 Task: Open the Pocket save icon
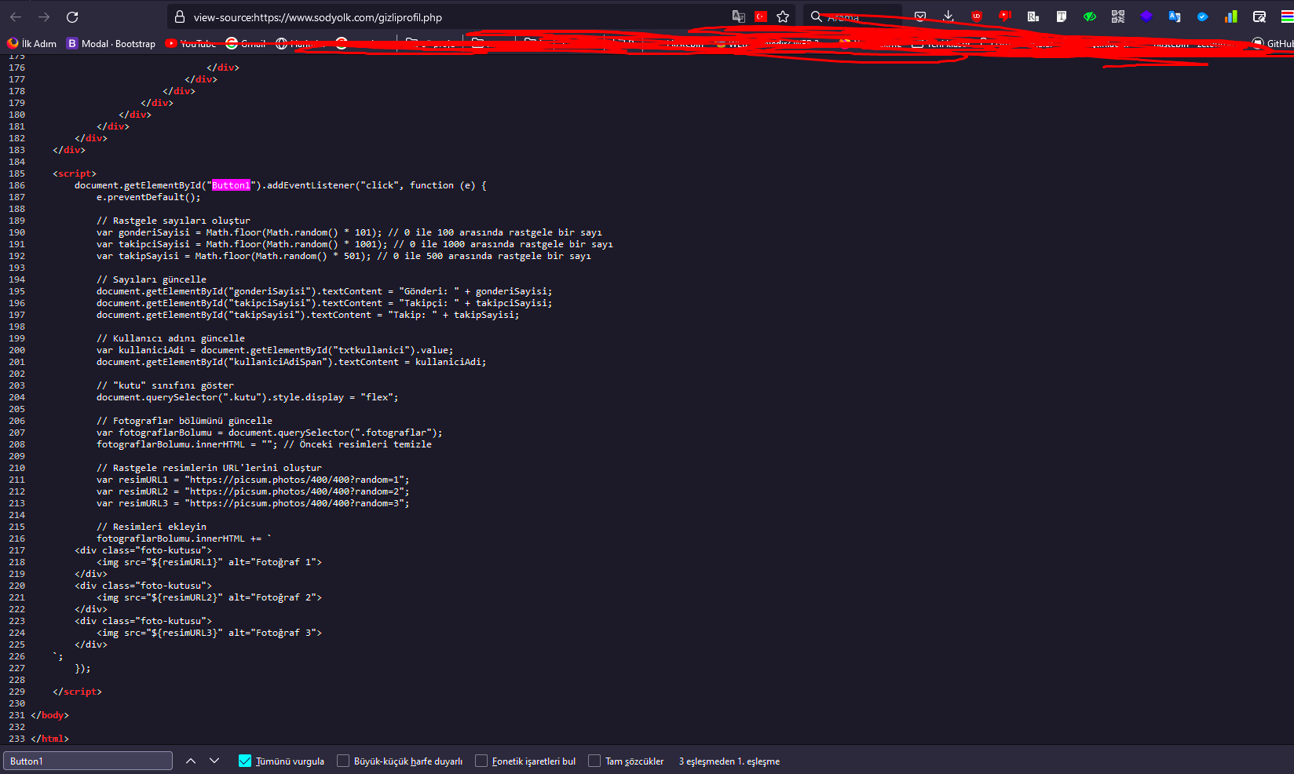tap(920, 16)
